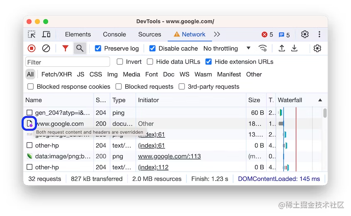The image size is (351, 216).
Task: Select the All filter type
Action: (30, 74)
